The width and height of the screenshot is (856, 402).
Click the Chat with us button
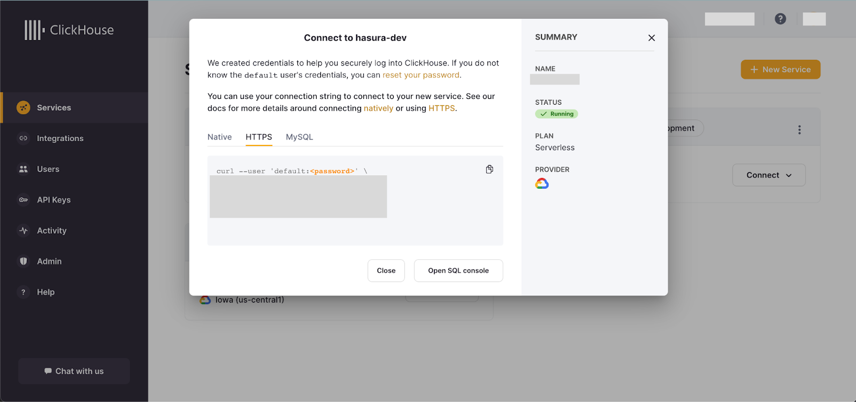pyautogui.click(x=74, y=371)
